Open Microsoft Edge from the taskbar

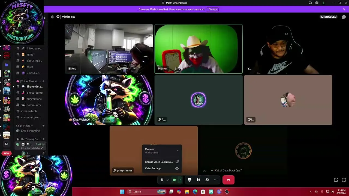click(195, 192)
